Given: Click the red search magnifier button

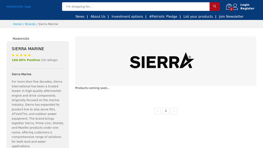Looking at the screenshot, I should [215, 7].
